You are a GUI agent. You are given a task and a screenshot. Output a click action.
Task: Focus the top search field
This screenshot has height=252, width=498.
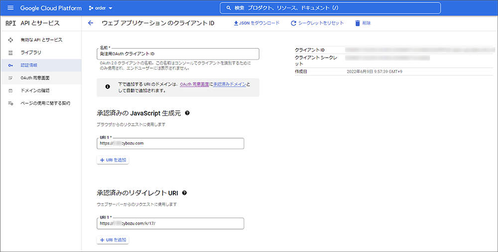(330, 8)
